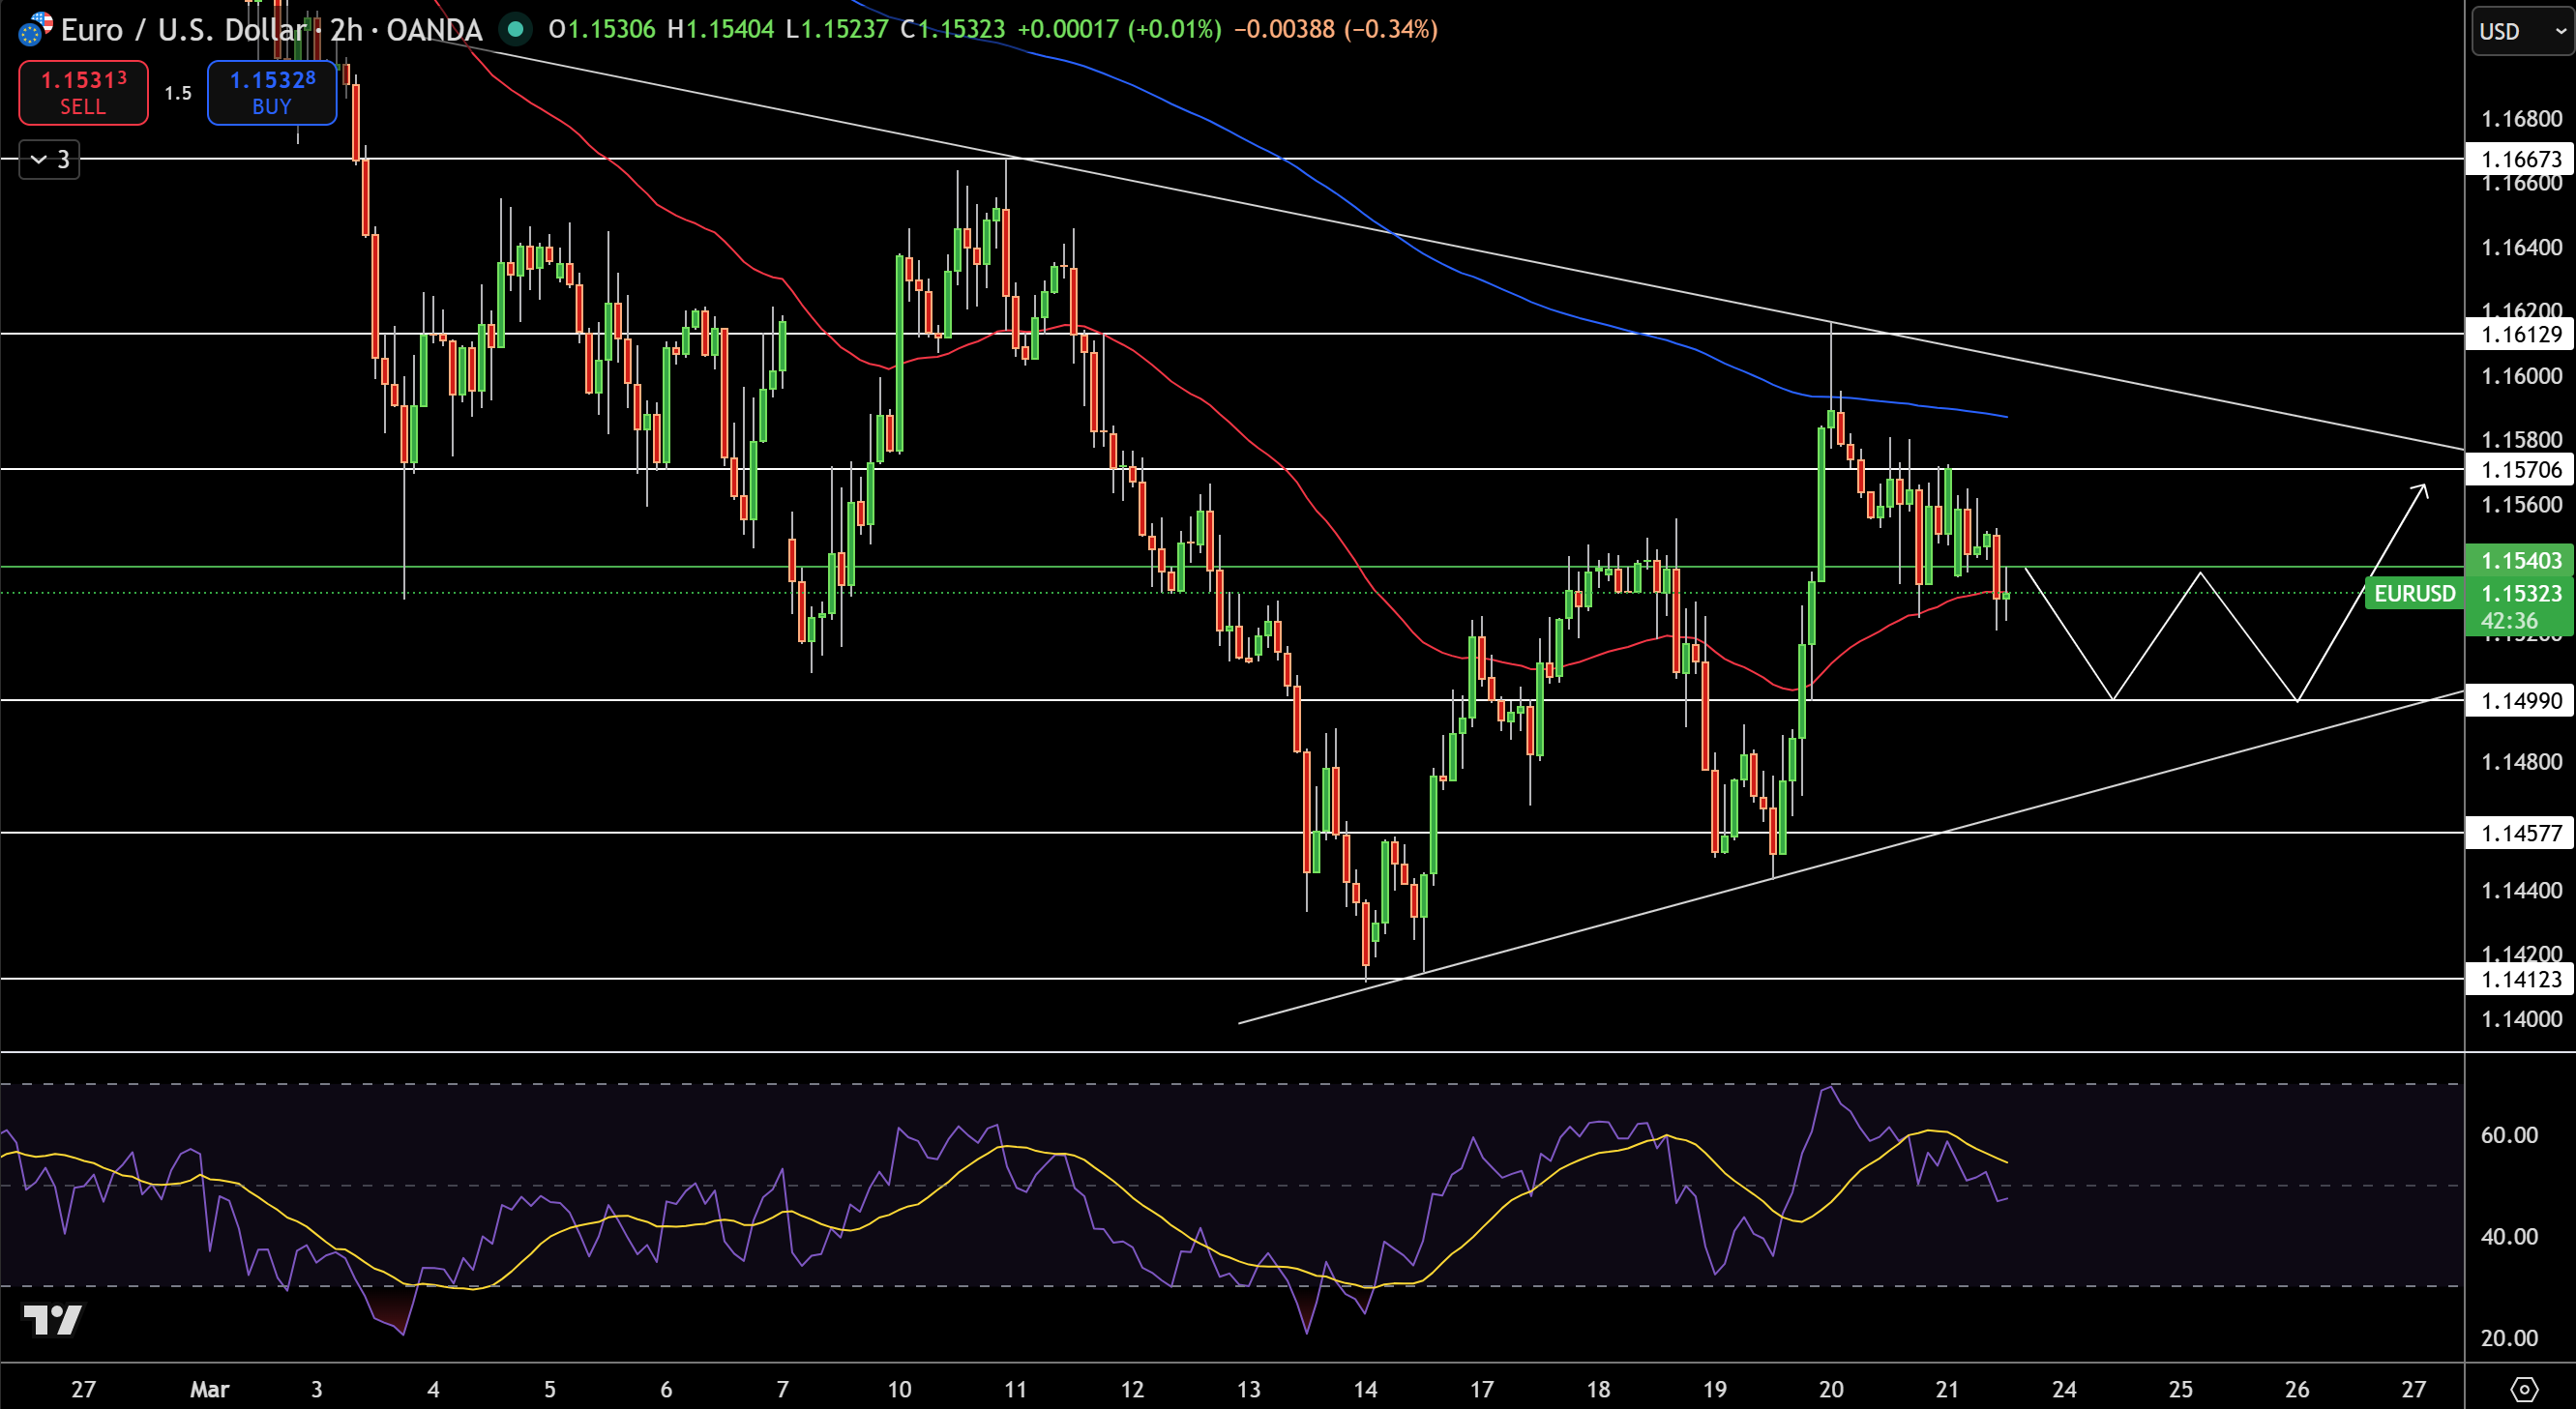Select the 1.15706 price level label
Image resolution: width=2576 pixels, height=1409 pixels.
[x=2521, y=469]
